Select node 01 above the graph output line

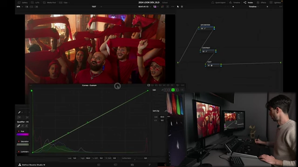click(213, 65)
